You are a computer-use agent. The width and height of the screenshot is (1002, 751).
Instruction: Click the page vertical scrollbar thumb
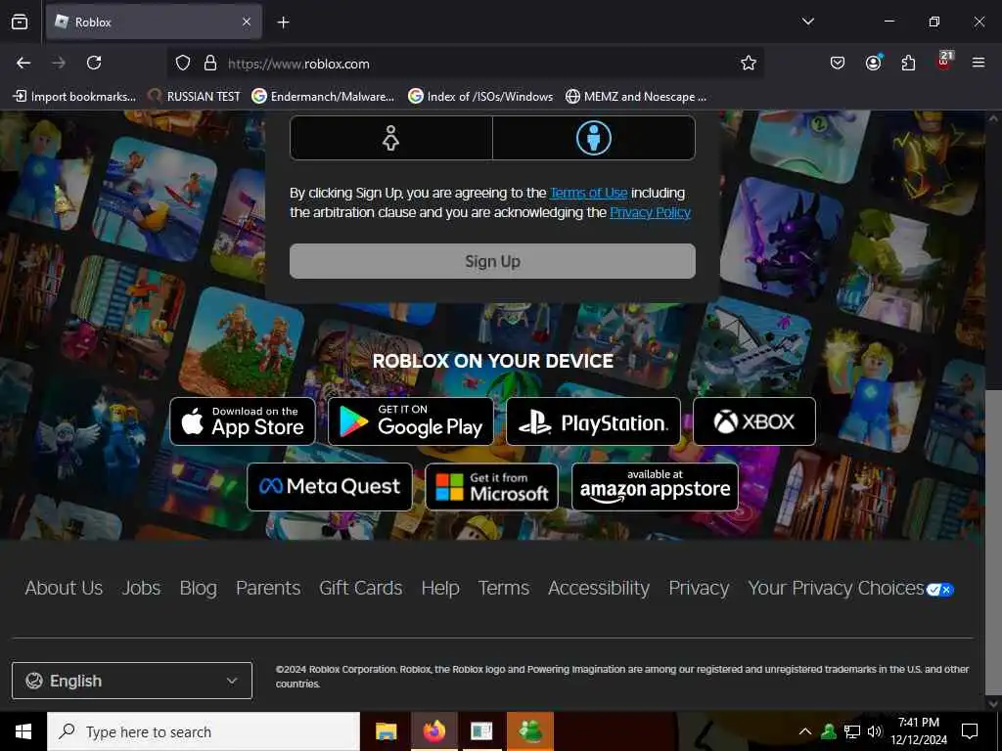click(x=992, y=543)
